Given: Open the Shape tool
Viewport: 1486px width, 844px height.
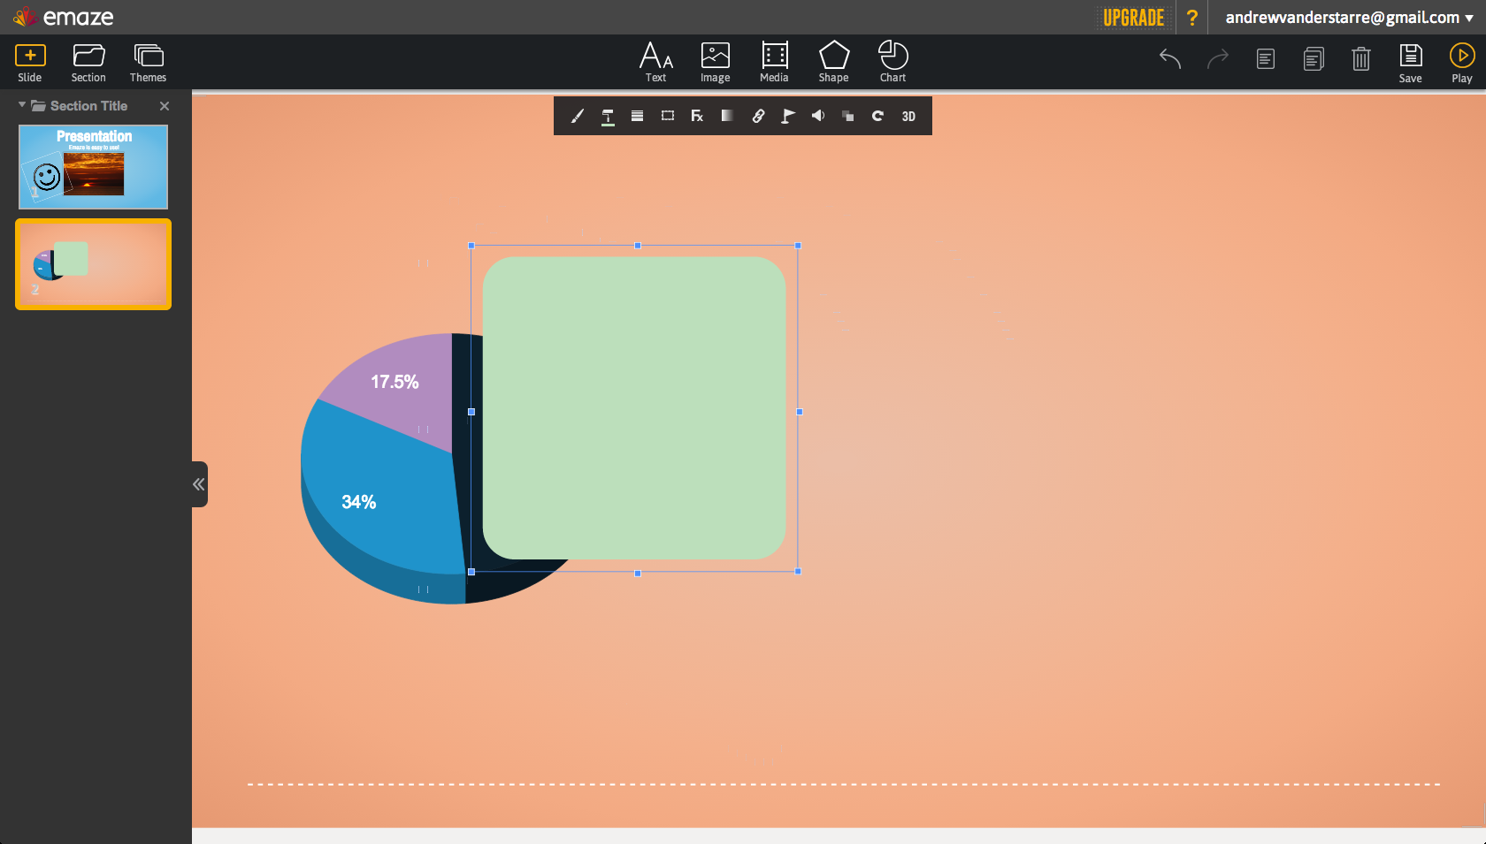Looking at the screenshot, I should (x=833, y=63).
